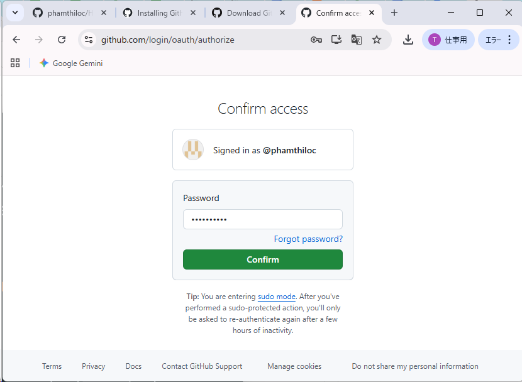Viewport: 522px width, 382px height.
Task: Click the install app icon in address bar
Action: tap(336, 40)
